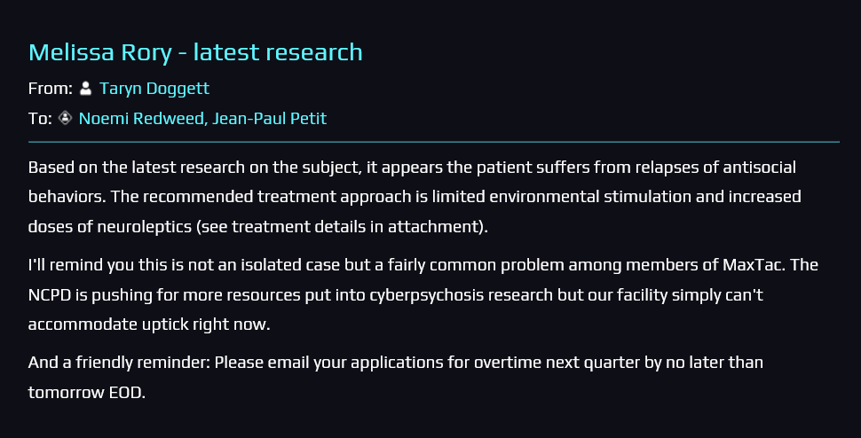Click the word "neuroleptics" in the first paragraph

click(130, 226)
